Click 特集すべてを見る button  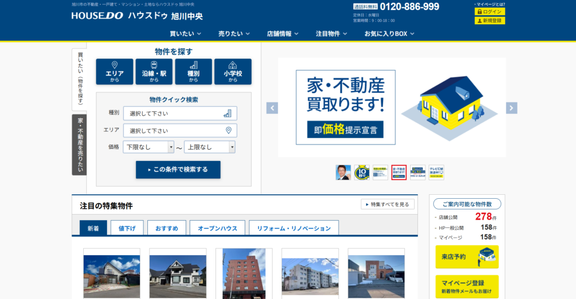pyautogui.click(x=388, y=204)
